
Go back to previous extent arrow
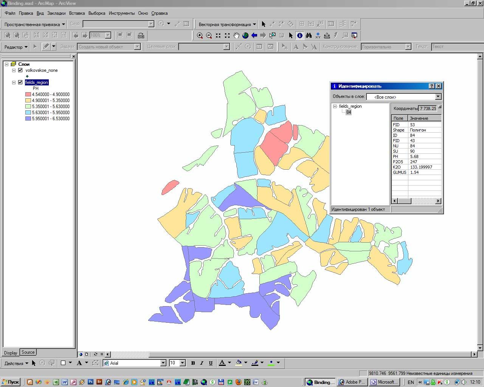click(254, 36)
